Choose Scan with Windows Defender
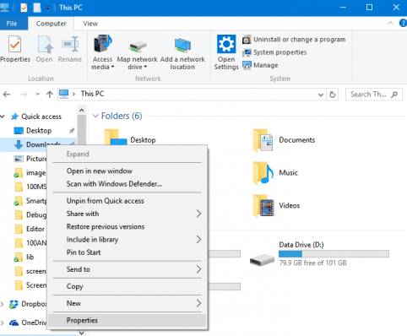The height and width of the screenshot is (336, 407). [128, 184]
